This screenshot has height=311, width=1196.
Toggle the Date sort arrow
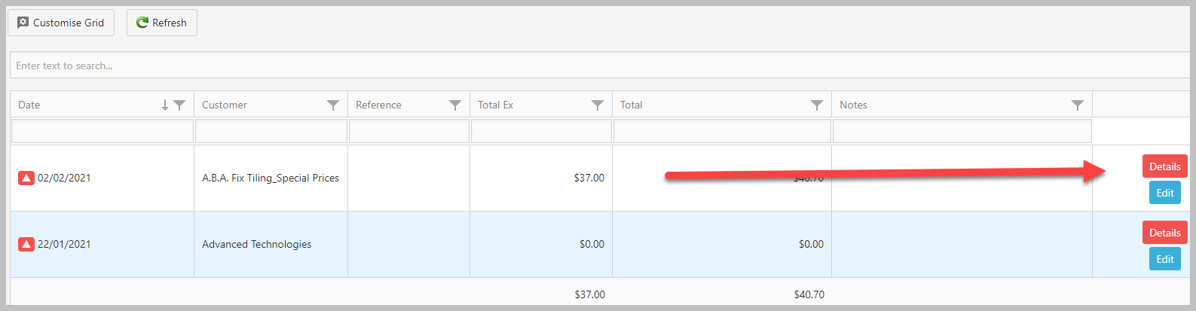click(x=165, y=105)
